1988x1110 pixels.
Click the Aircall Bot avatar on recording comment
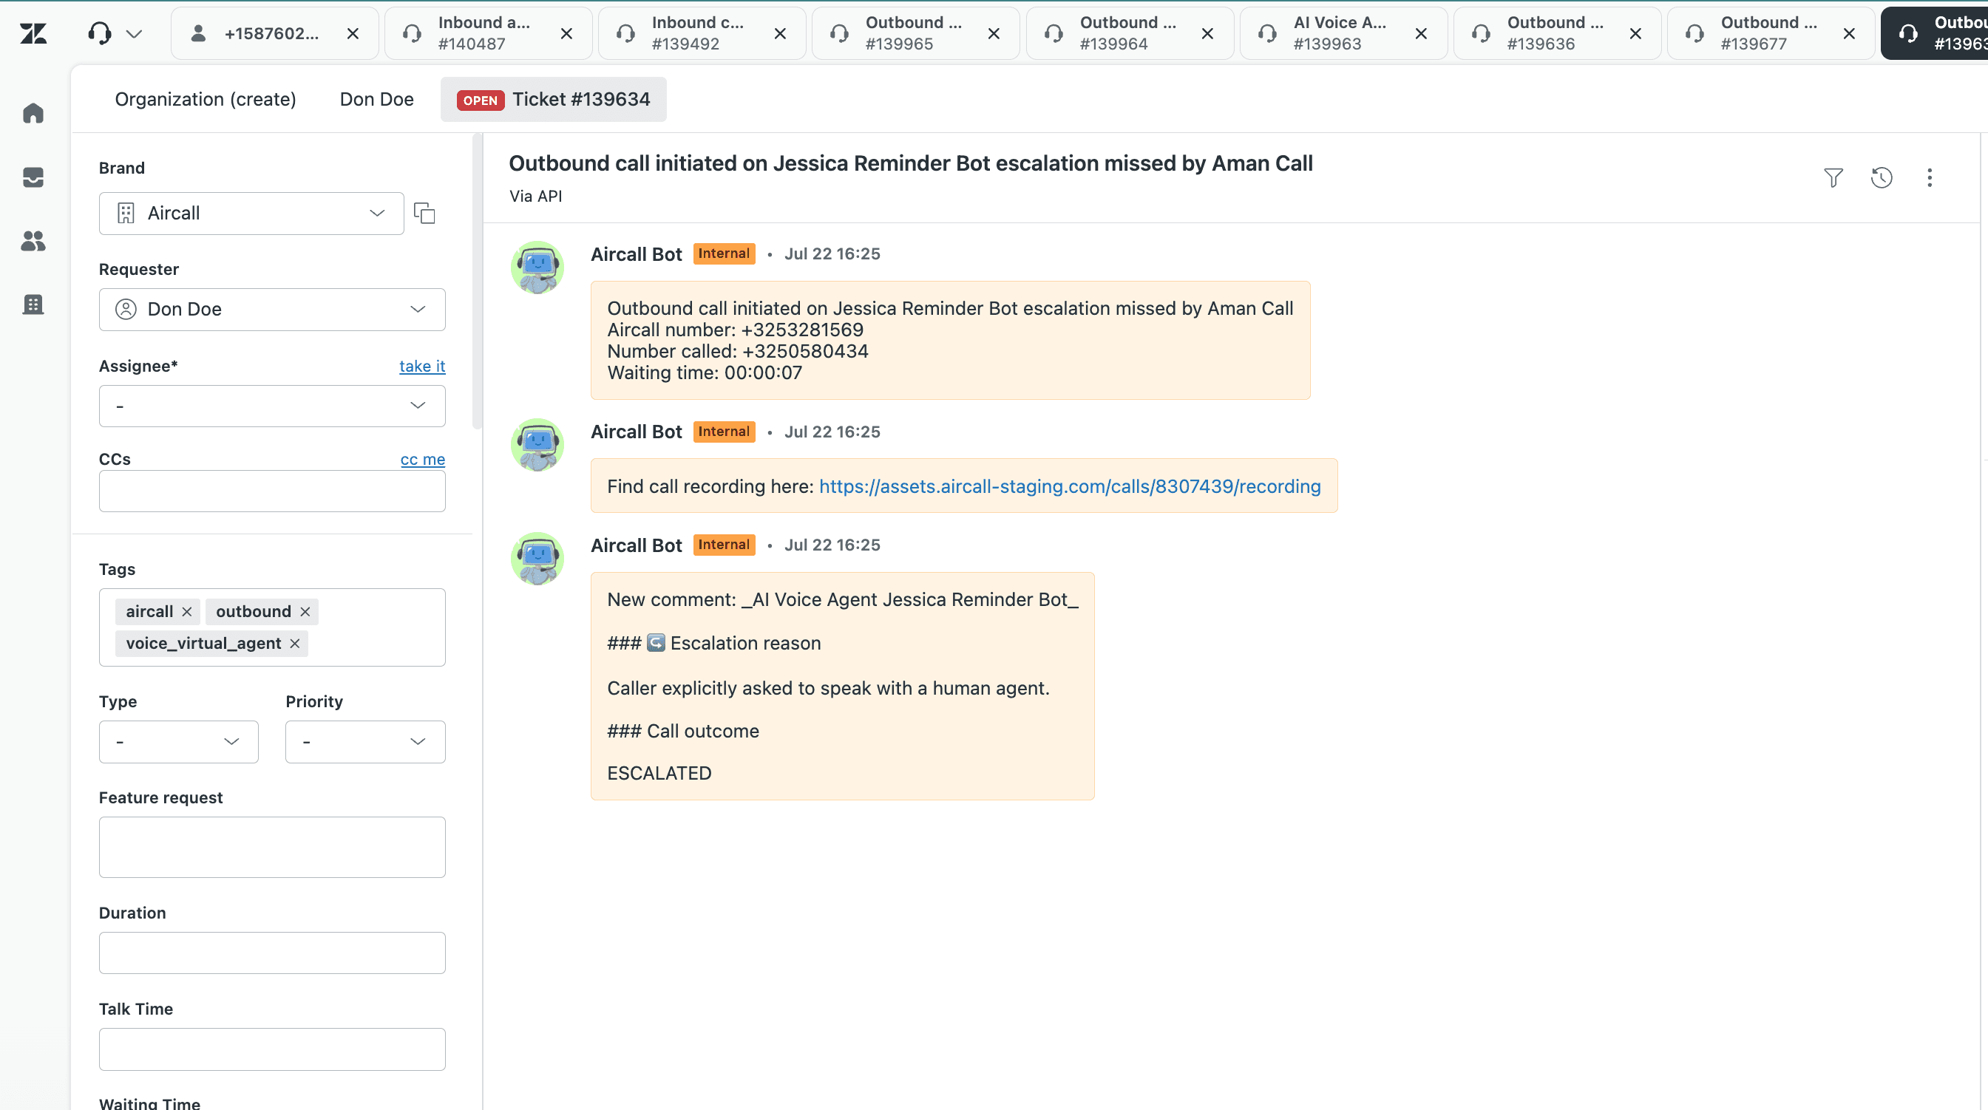(537, 445)
